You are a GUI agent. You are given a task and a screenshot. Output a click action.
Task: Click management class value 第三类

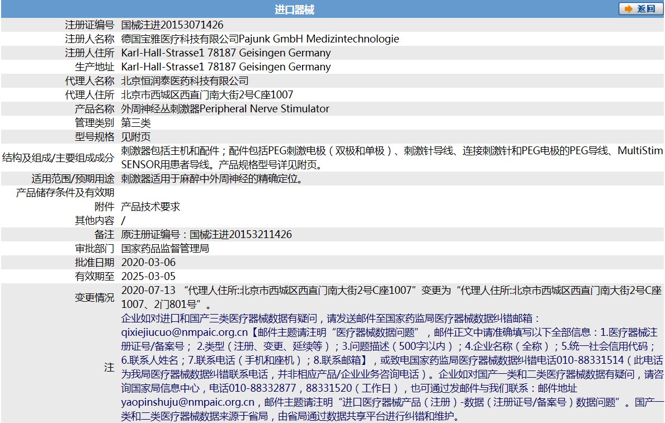click(136, 123)
